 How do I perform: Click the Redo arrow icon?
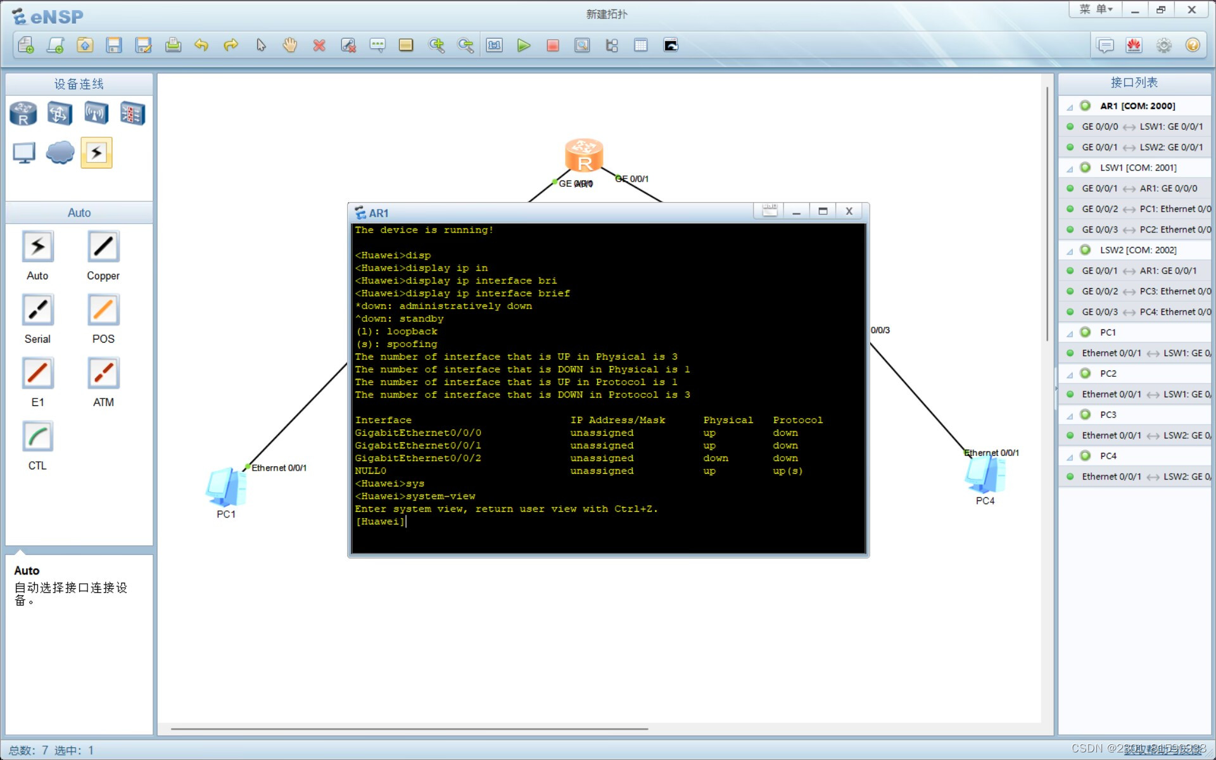pyautogui.click(x=231, y=45)
